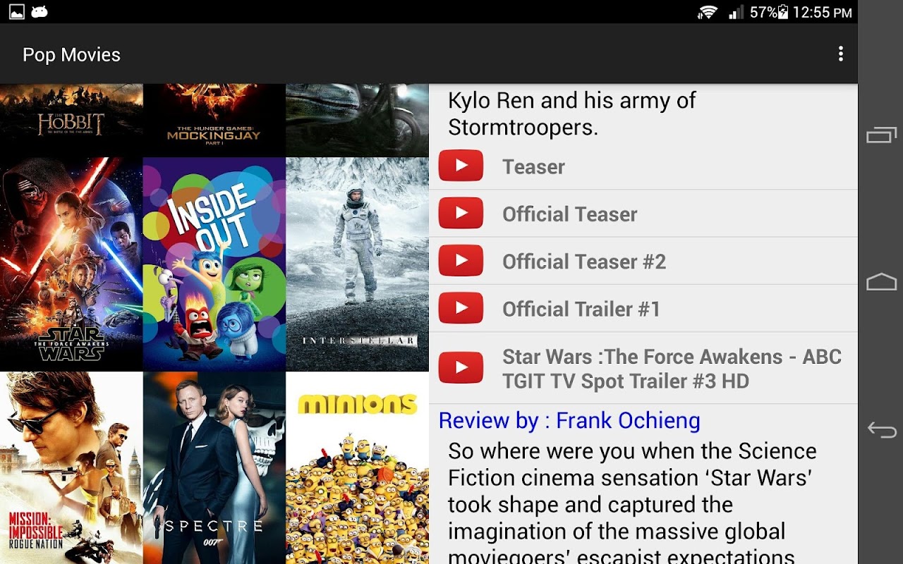Viewport: 903px width, 564px height.
Task: Select the Spectre 007 poster
Action: 214,467
